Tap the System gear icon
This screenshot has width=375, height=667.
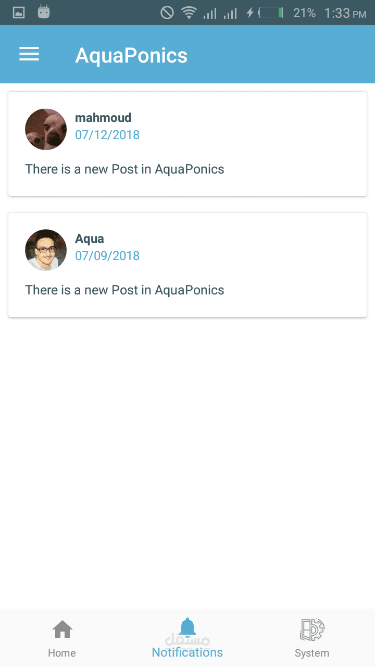(312, 630)
